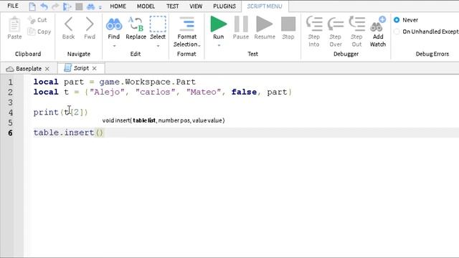Switch to the PLUGINS ribbon tab
Viewport: 459px width, 258px height.
(224, 6)
